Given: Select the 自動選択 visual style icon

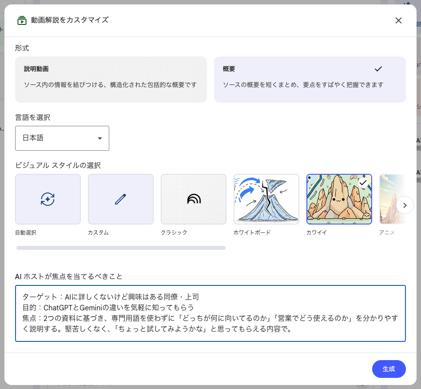Looking at the screenshot, I should [48, 199].
